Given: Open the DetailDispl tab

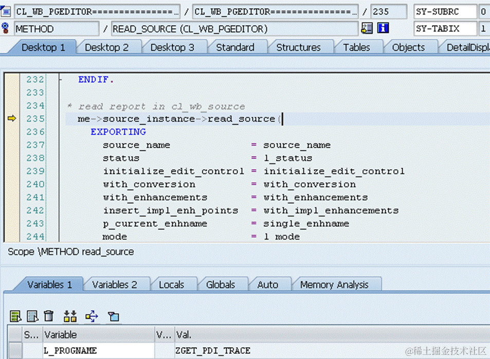Looking at the screenshot, I should (x=467, y=47).
